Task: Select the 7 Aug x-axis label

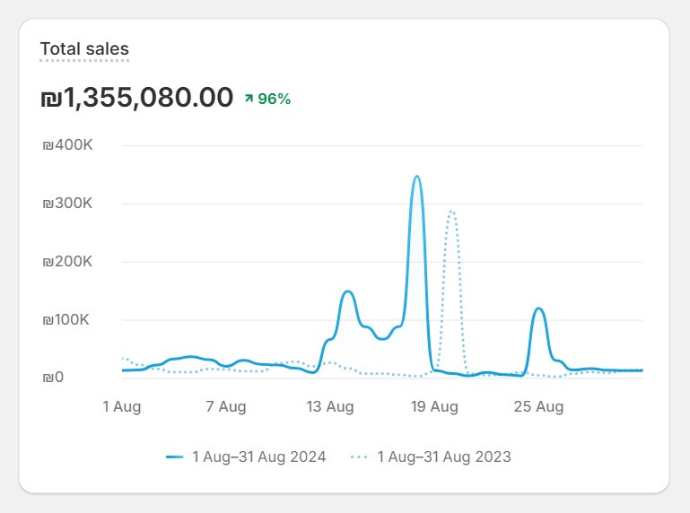Action: 225,406
